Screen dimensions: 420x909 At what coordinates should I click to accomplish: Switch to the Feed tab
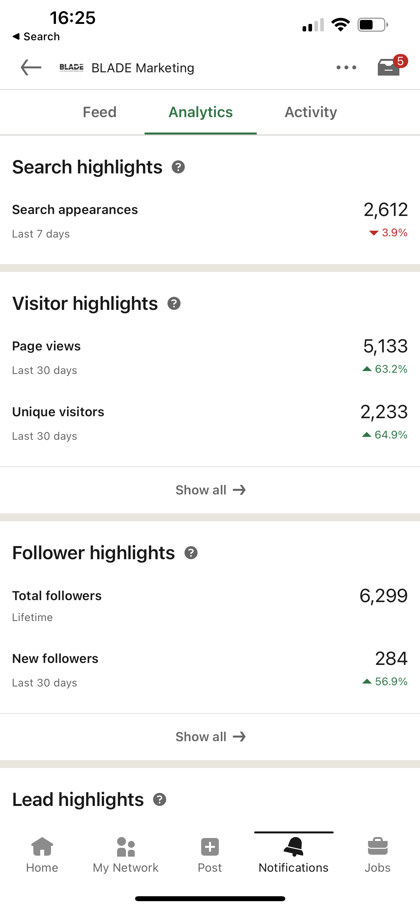click(99, 112)
